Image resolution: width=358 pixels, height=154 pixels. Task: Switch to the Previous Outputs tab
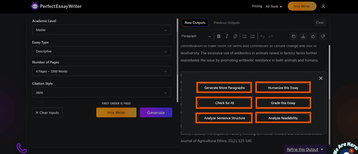(227, 23)
